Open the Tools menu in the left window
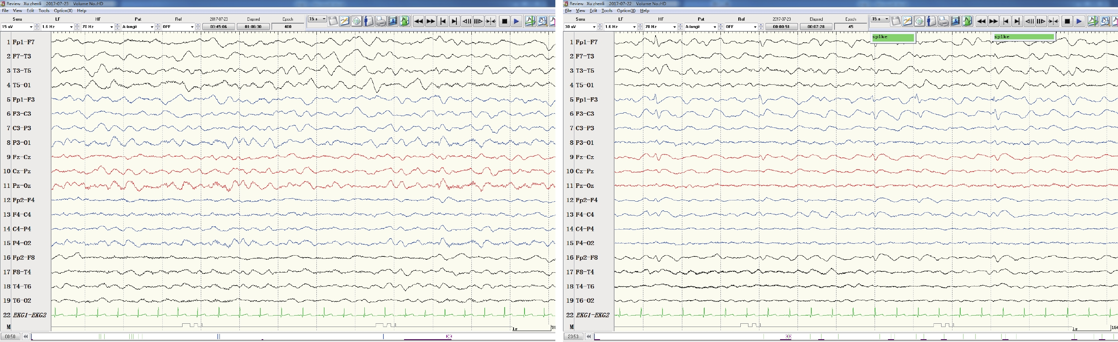The image size is (1118, 342). tap(44, 11)
